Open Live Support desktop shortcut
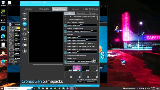160x90 pixels. pyautogui.click(x=3, y=28)
